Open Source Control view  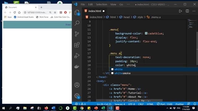(x=77, y=34)
